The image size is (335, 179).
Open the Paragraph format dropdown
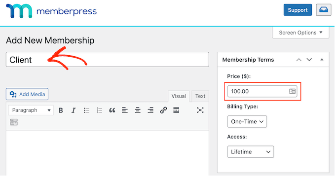pyautogui.click(x=31, y=110)
